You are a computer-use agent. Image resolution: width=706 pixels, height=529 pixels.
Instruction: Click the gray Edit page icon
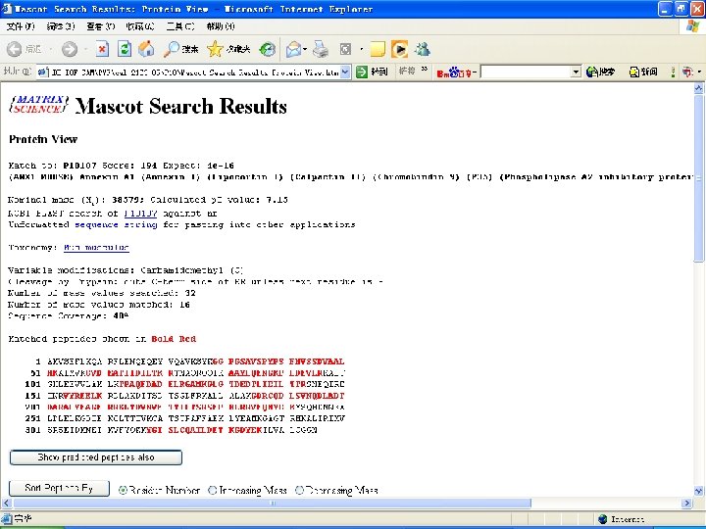[345, 49]
